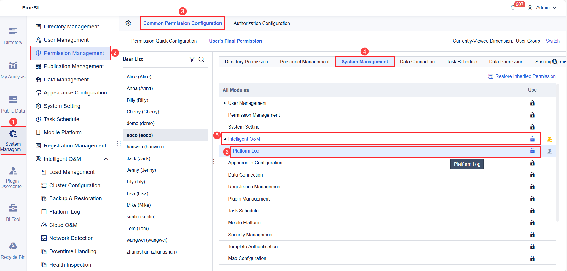Screen dimensions: 567x271
Task: Toggle the lock on the User Management module row
Action: (x=532, y=103)
